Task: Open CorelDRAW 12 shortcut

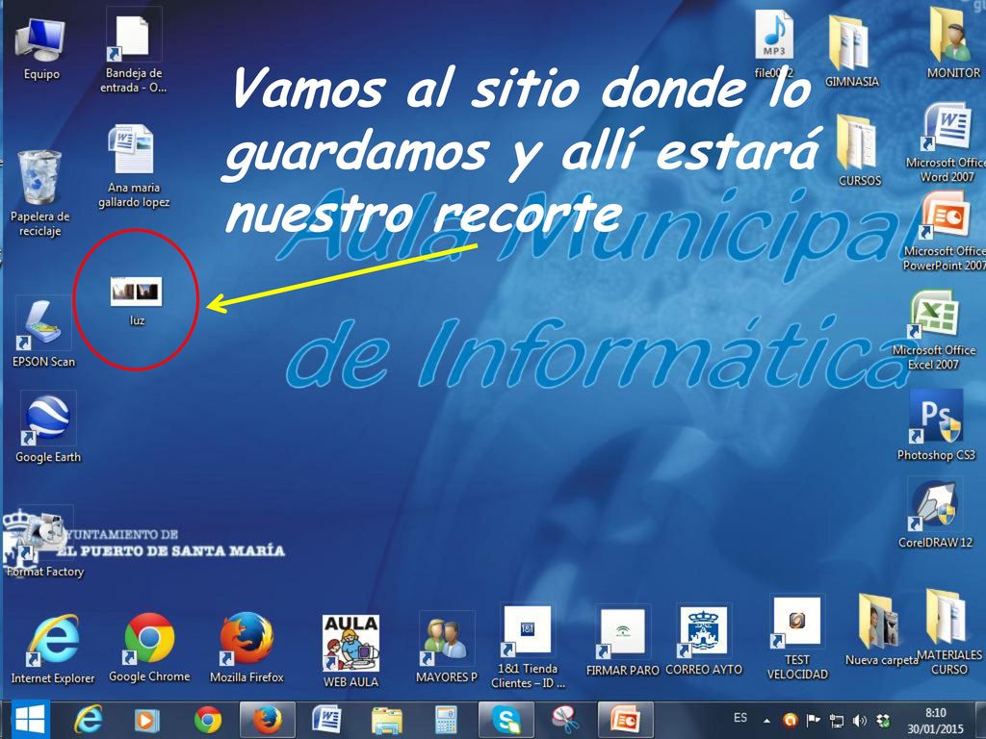Action: tap(935, 515)
